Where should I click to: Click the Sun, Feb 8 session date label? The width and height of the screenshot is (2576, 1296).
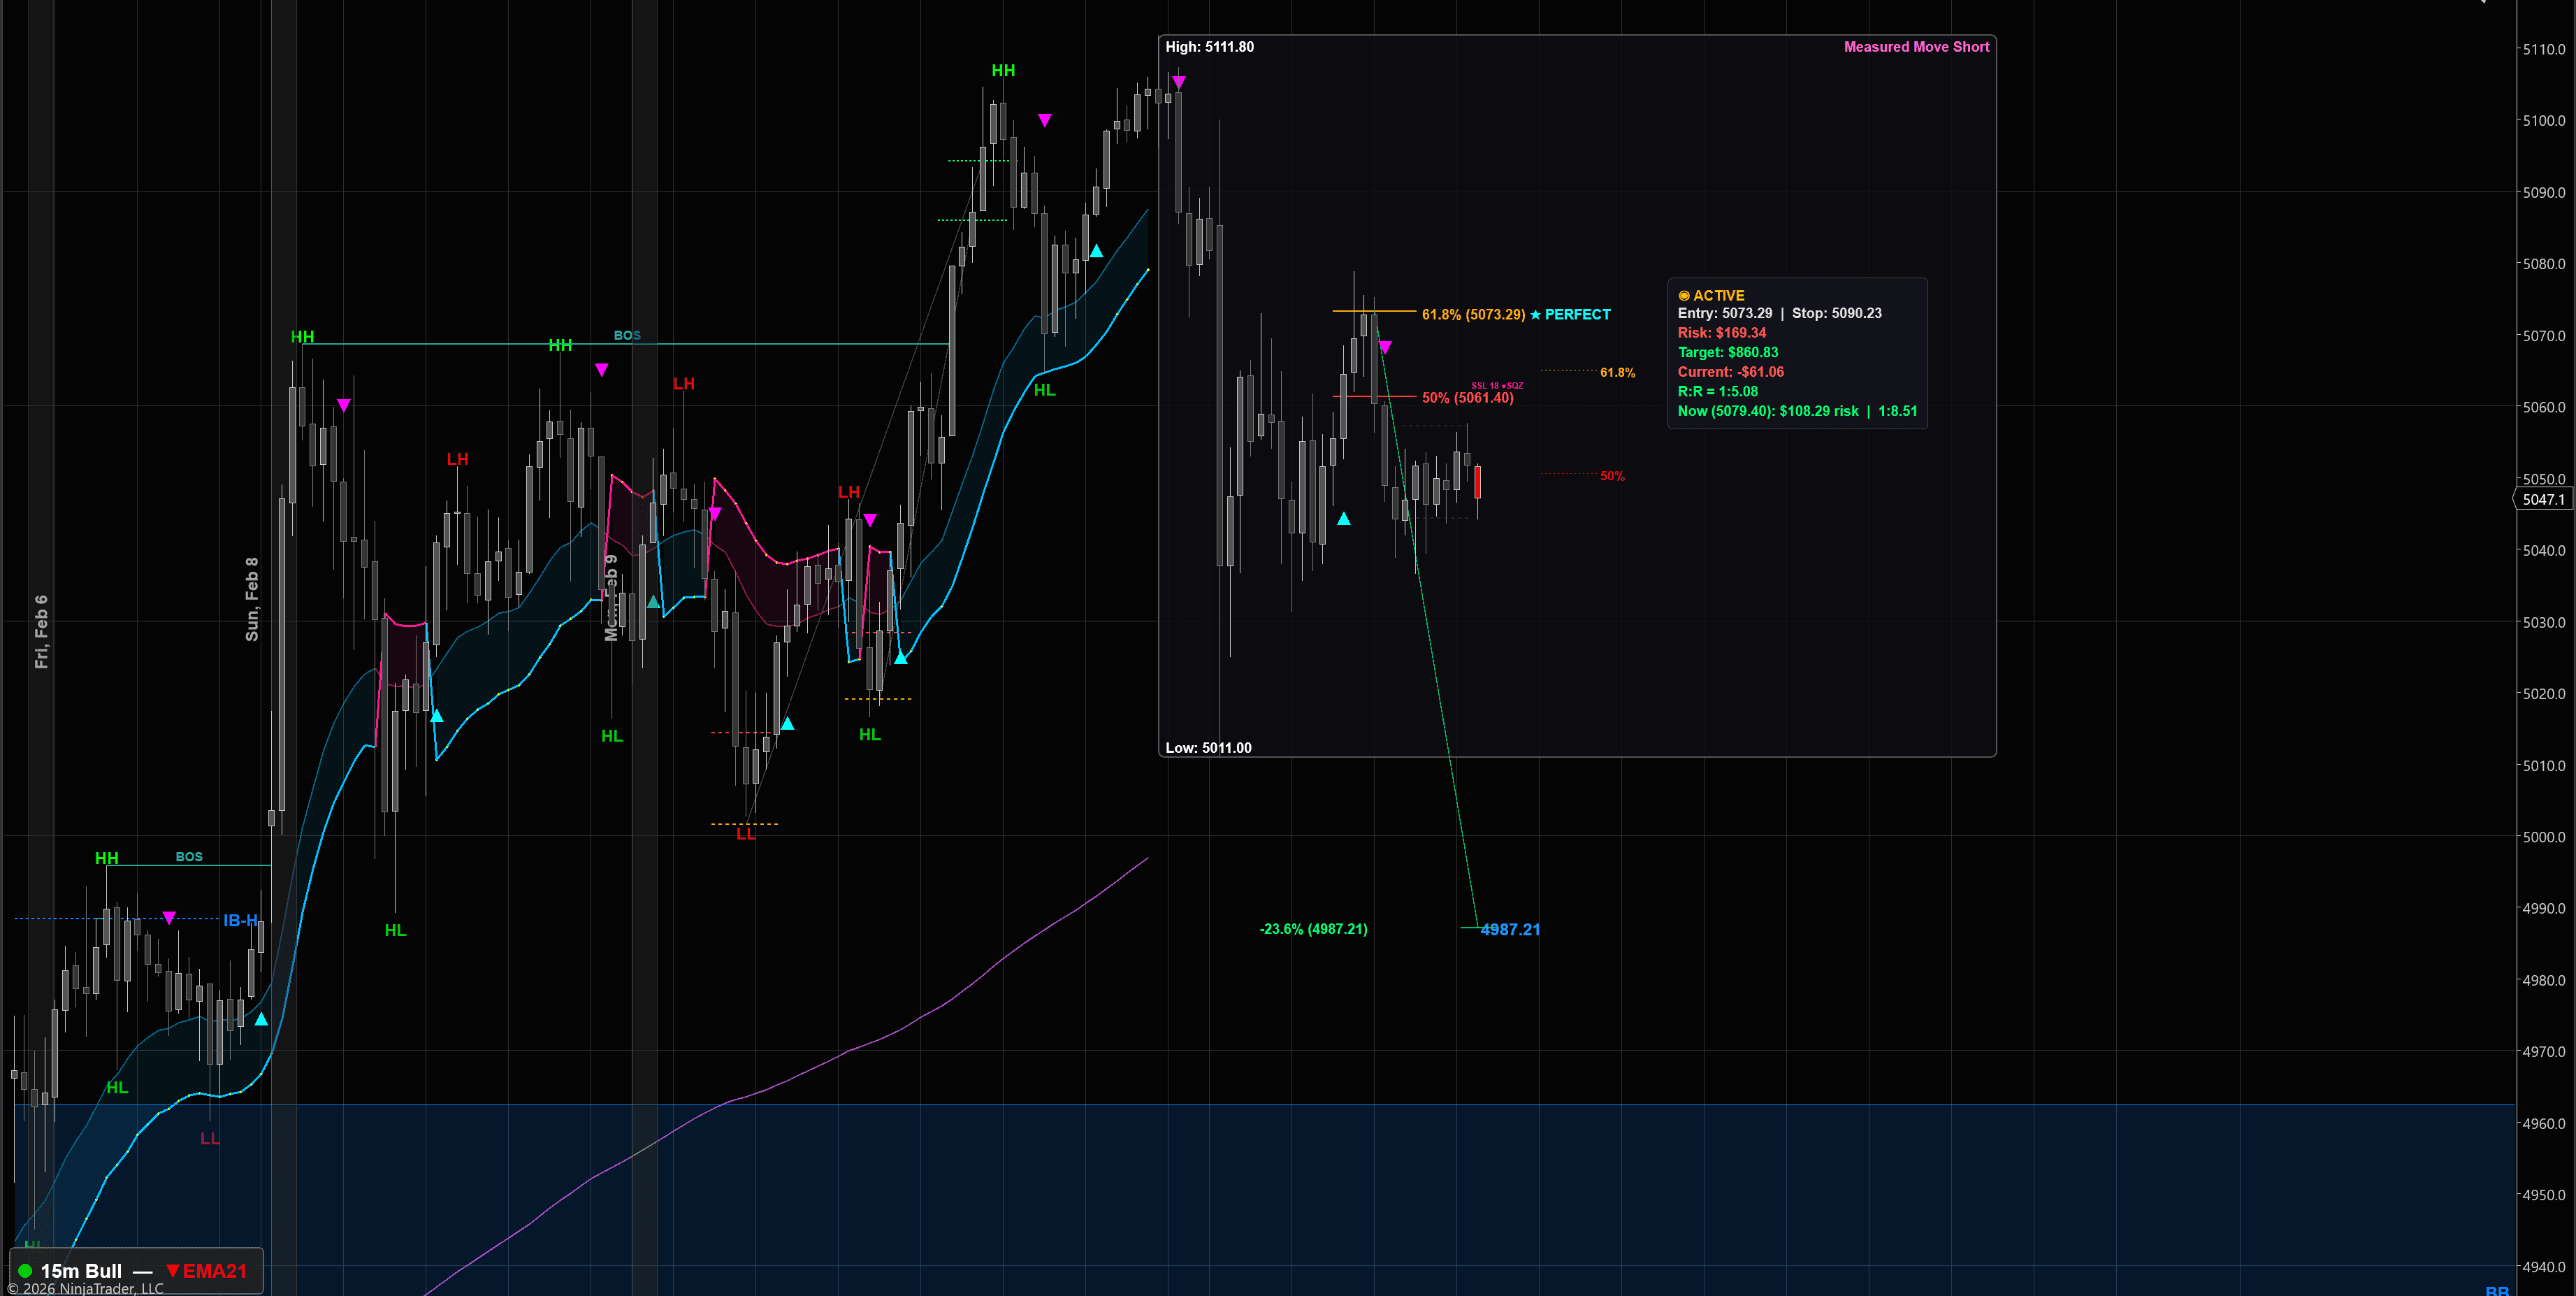[x=252, y=599]
